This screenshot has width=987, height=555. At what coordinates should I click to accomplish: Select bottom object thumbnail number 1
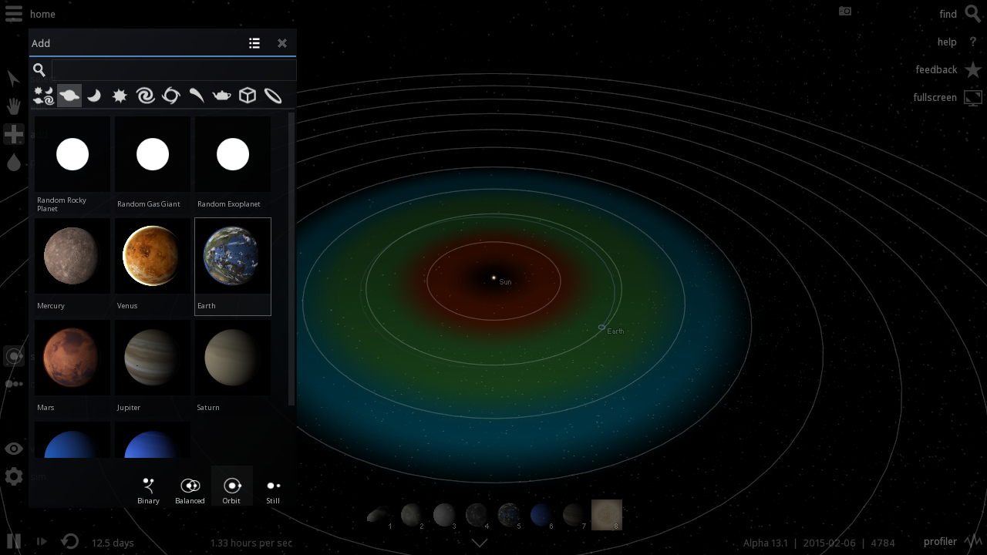coord(379,515)
